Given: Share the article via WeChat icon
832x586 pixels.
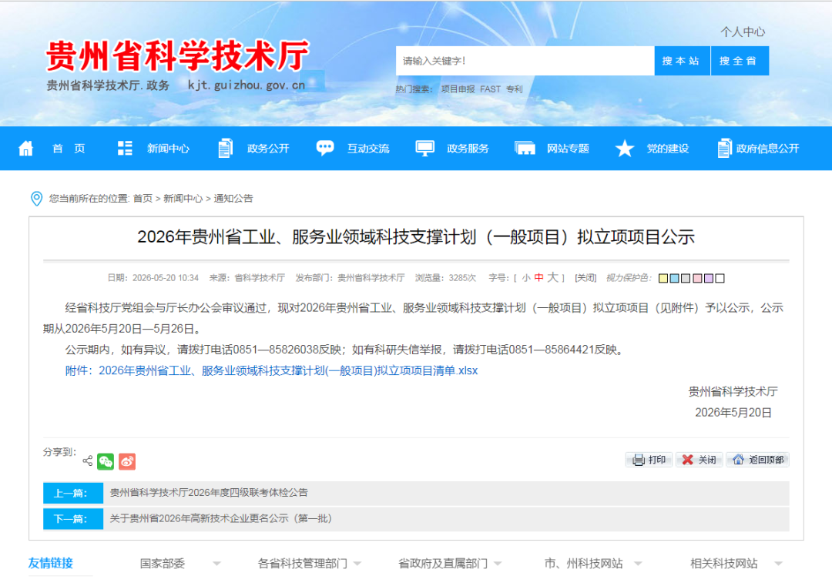Looking at the screenshot, I should 106,461.
